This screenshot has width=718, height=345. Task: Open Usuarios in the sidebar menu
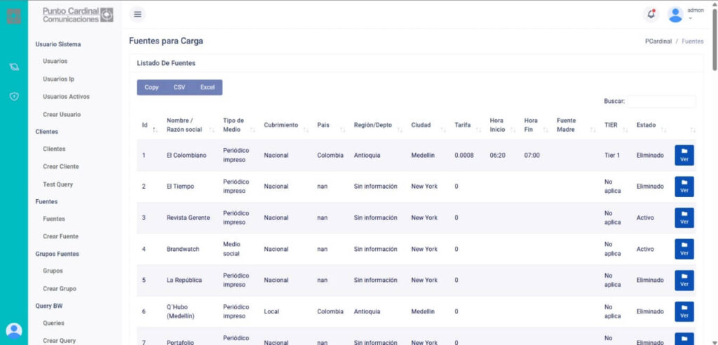[x=55, y=61]
